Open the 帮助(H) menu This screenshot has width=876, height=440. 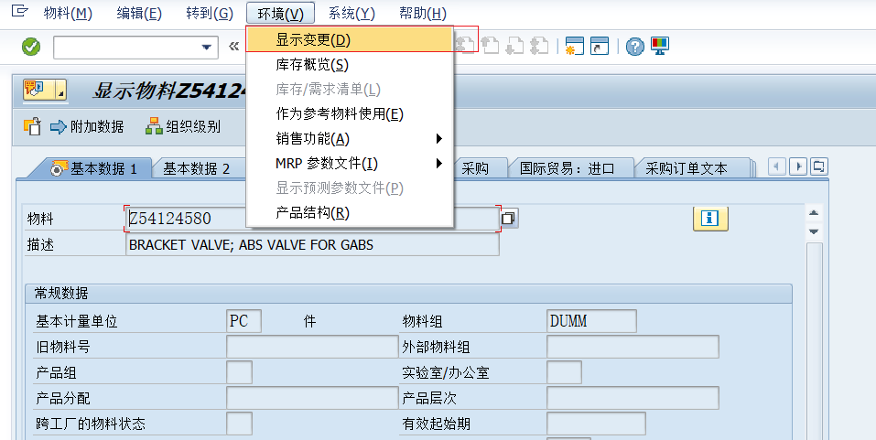pos(423,14)
